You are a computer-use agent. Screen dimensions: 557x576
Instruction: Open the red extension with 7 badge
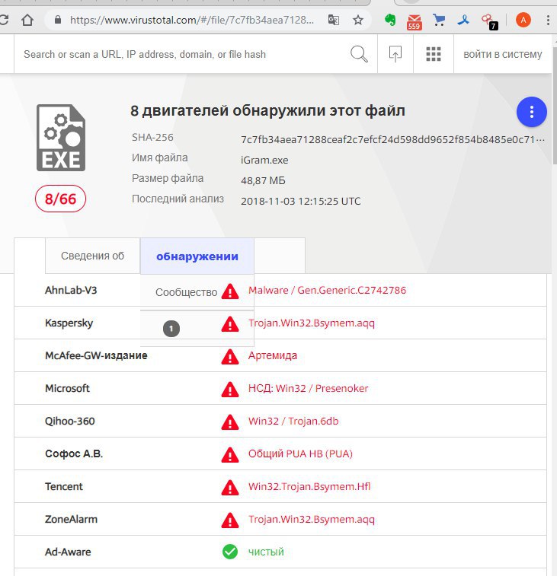[490, 21]
